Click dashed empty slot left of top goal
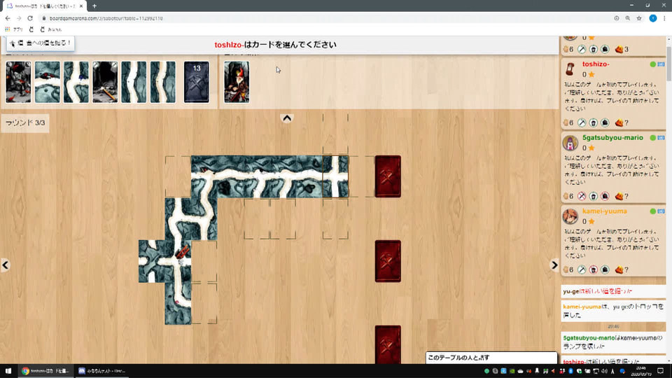Screen dimensions: 672x378 tap(362, 176)
